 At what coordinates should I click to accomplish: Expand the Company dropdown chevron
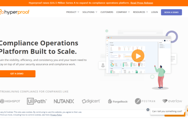(129, 12)
